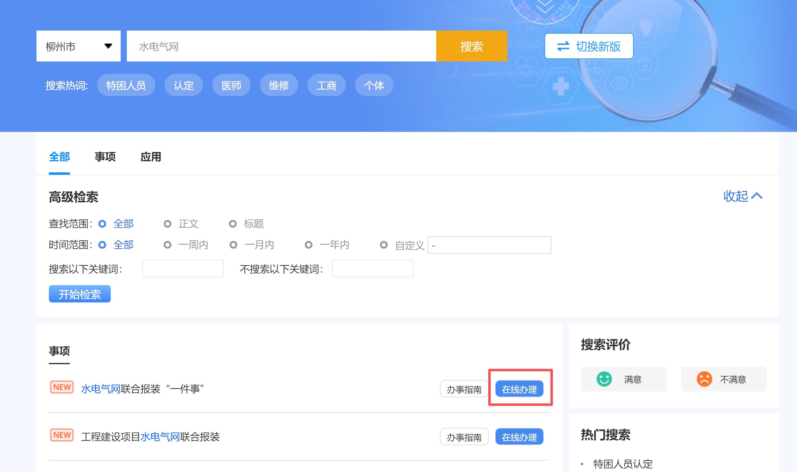Viewport: 797px width, 472px height.
Task: Click the orange frowning dissatisfied icon
Action: [x=704, y=379]
